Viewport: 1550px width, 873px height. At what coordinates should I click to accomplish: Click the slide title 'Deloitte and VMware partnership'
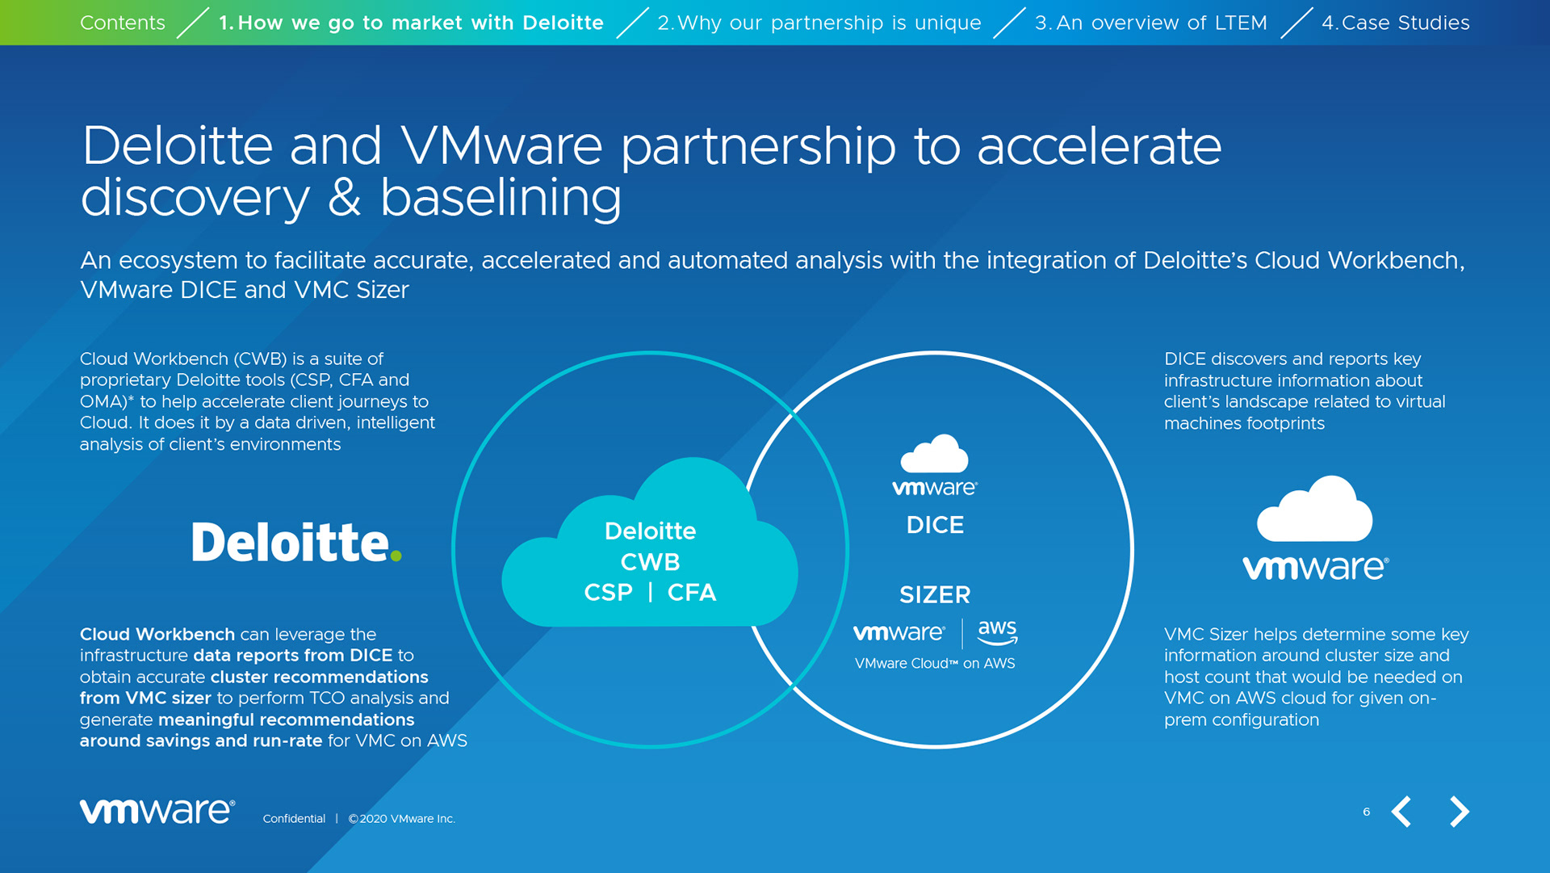point(651,171)
